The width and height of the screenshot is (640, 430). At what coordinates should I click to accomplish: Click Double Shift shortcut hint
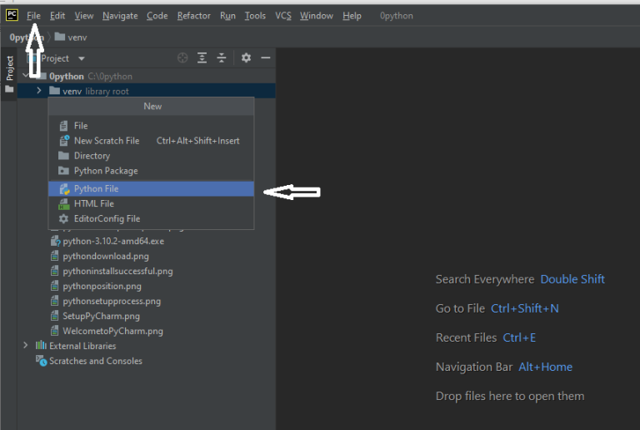tap(572, 279)
